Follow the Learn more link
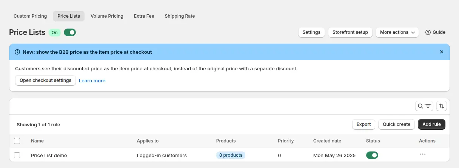459x168 pixels. pos(92,80)
